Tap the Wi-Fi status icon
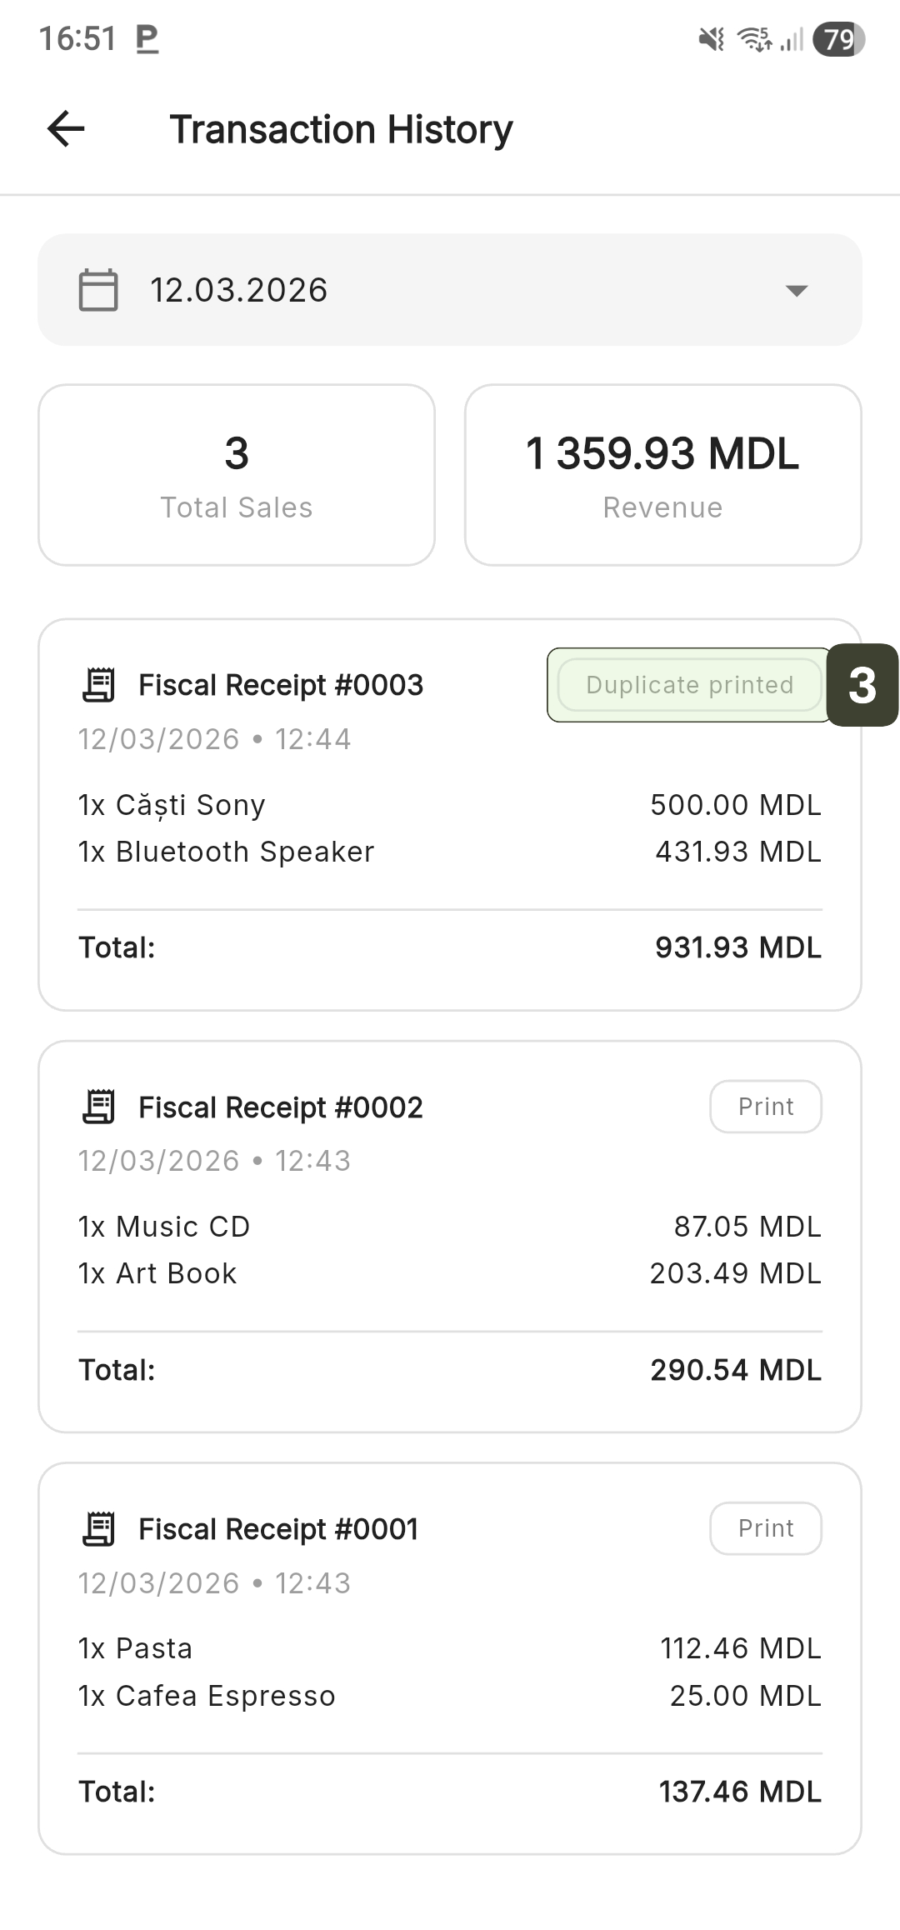 coord(754,39)
